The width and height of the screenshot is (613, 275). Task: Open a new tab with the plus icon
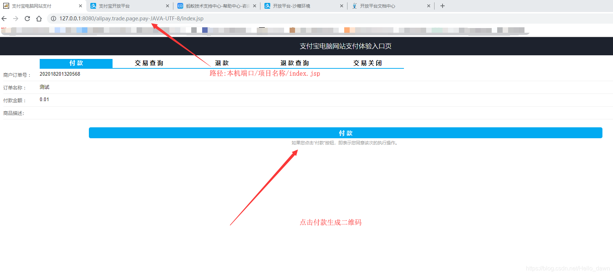443,6
